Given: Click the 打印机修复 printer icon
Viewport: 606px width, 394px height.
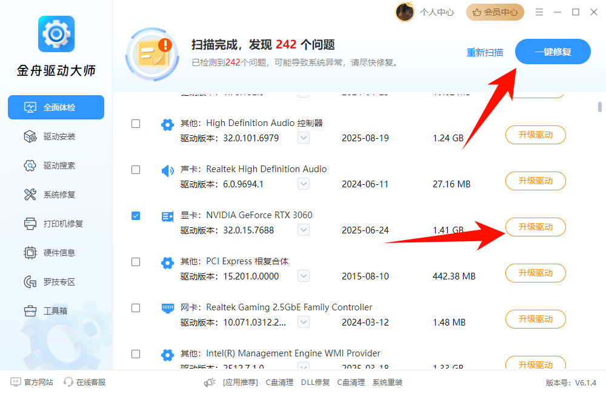Looking at the screenshot, I should [x=30, y=224].
